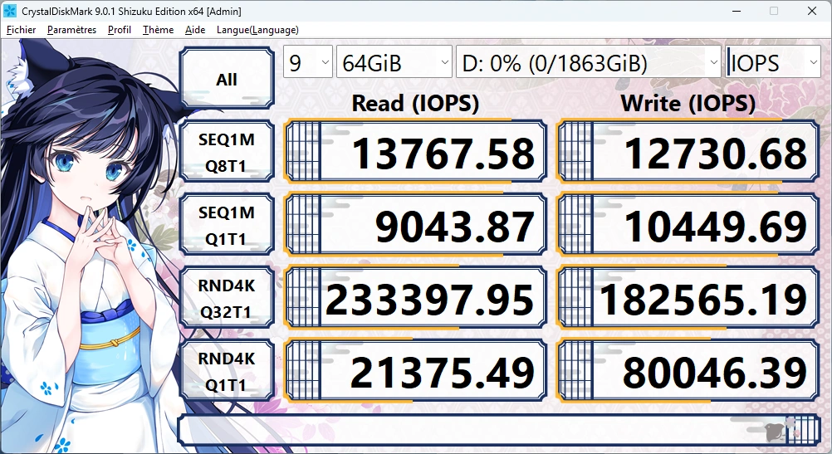Select read result 13767.58
The width and height of the screenshot is (832, 454).
coord(415,152)
